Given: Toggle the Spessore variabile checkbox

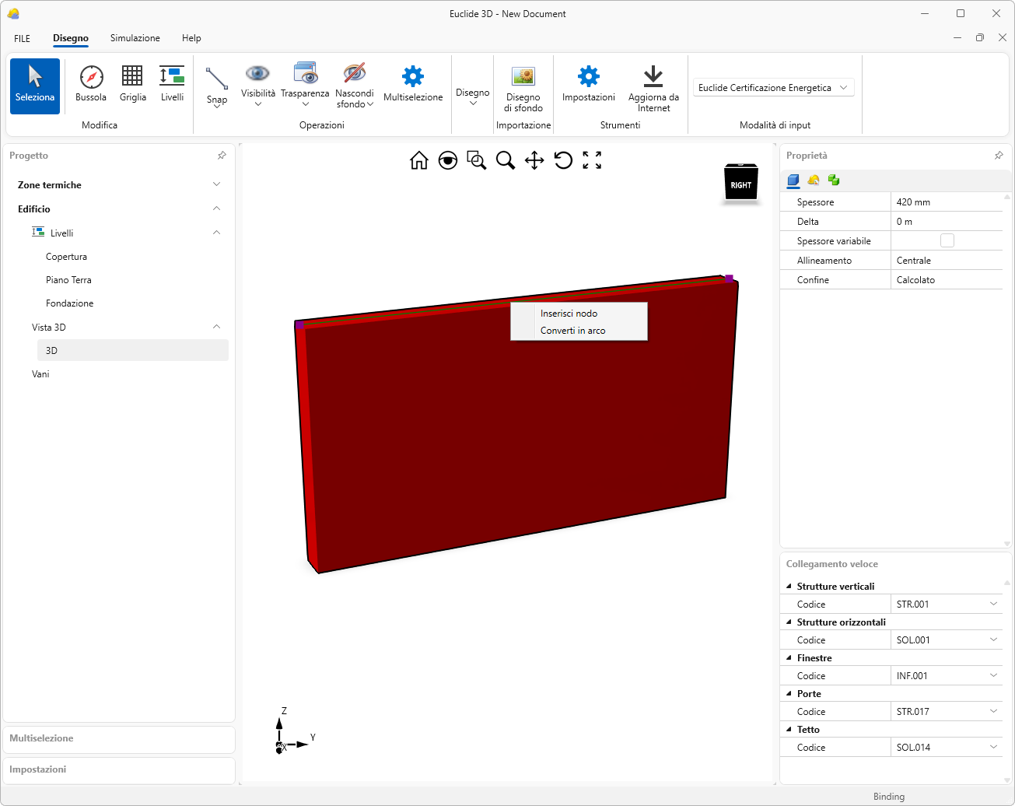Looking at the screenshot, I should (947, 241).
